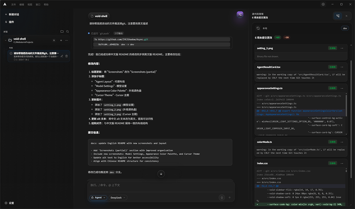Viewport: 355px width, 209px height.
Task: Click the completed checkmark icon on the conversation
Action: tap(11, 53)
